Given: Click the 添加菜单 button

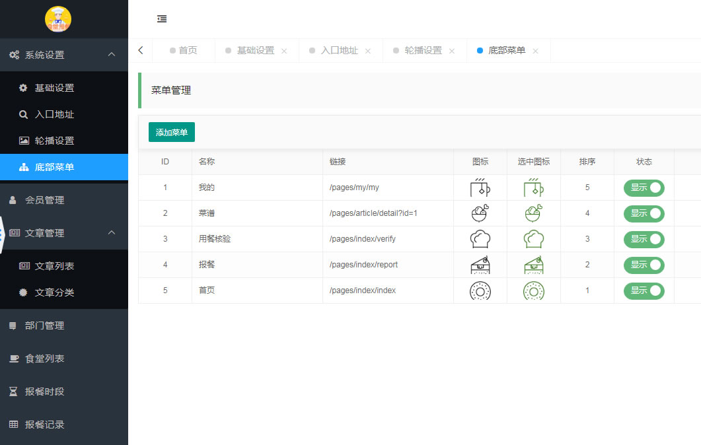Looking at the screenshot, I should point(172,132).
